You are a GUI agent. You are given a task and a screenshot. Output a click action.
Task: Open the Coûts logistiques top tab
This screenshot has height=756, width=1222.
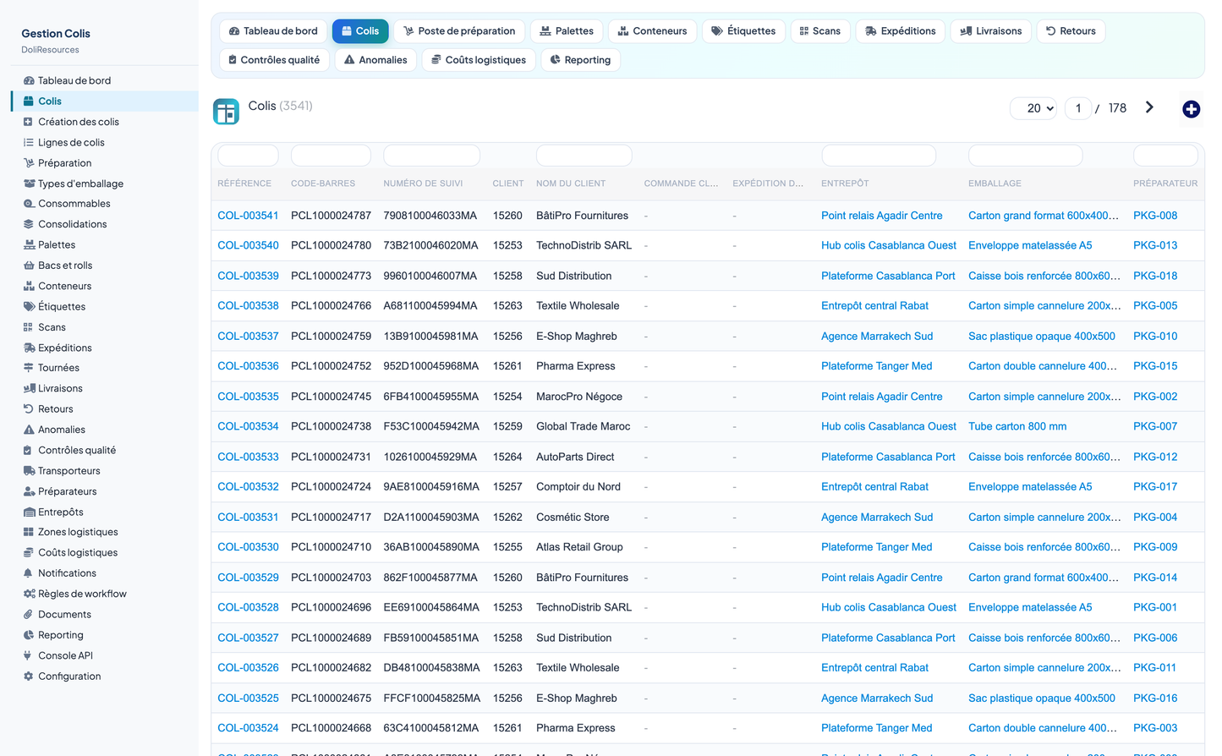pyautogui.click(x=479, y=60)
